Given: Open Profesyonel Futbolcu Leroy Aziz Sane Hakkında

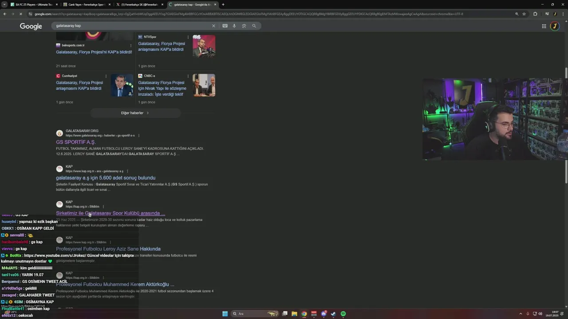Looking at the screenshot, I should click(x=108, y=249).
